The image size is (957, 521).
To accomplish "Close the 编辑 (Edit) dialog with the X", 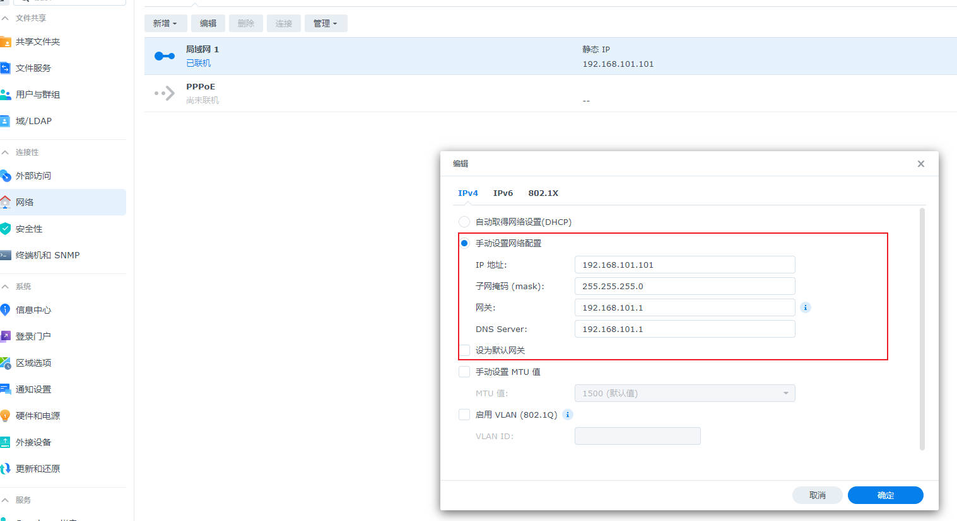I will click(x=921, y=164).
